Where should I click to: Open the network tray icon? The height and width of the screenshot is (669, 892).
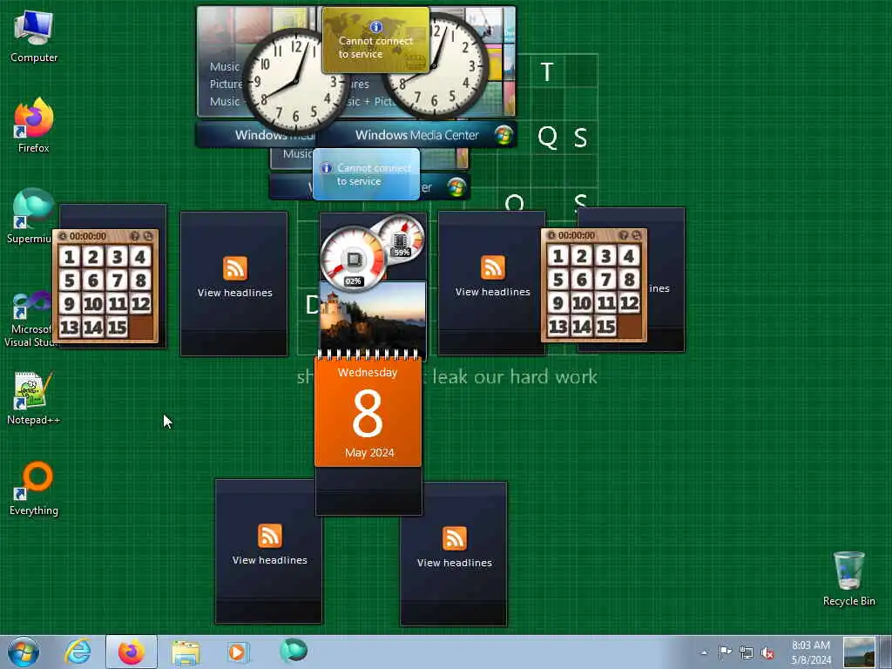point(747,652)
